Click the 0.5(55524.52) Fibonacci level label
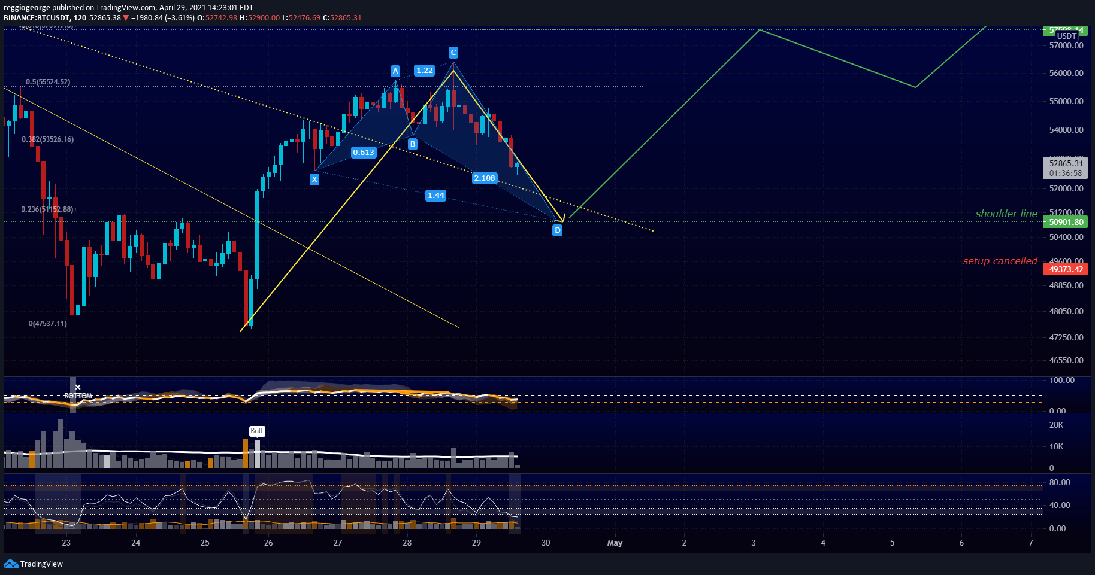Screen dimensions: 1095x575 (x=48, y=82)
